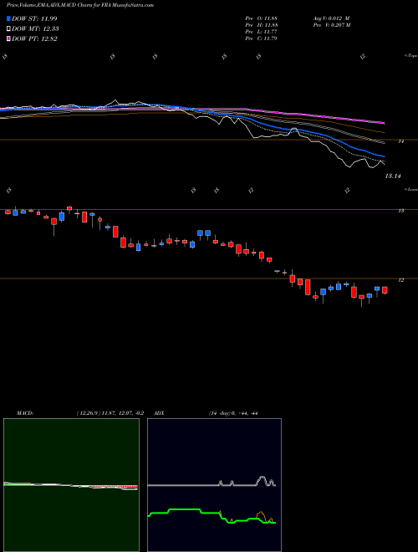Open the green MACD indicator chart panel

(71, 485)
